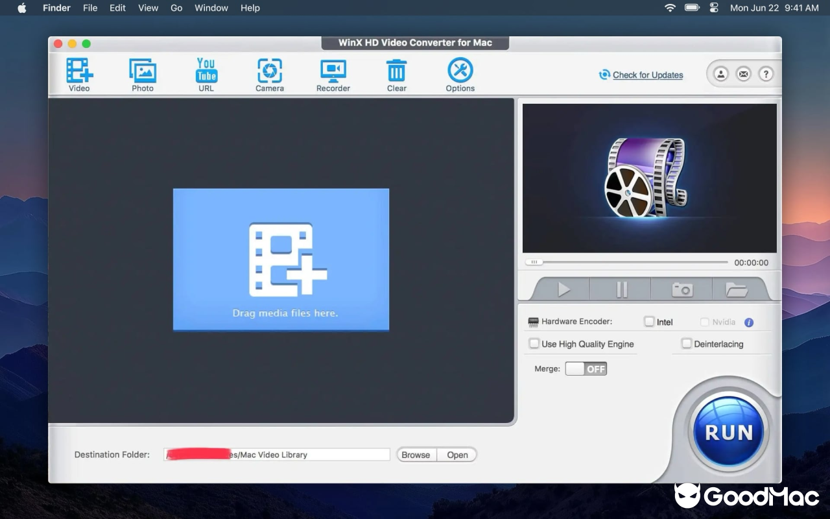Viewport: 830px width, 519px height.
Task: Open the File menu
Action: (x=90, y=8)
